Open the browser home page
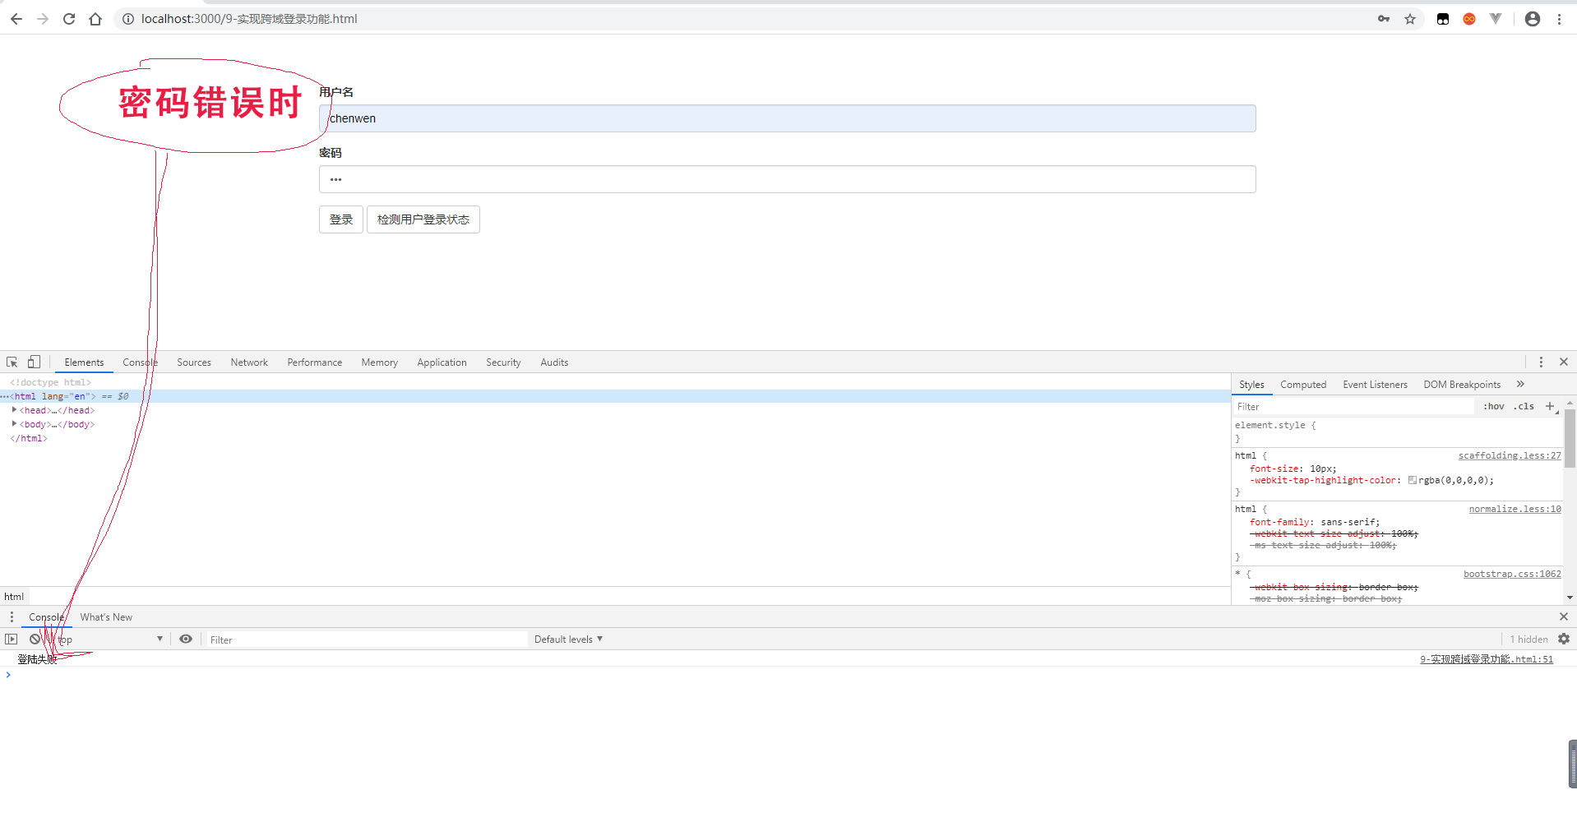The height and width of the screenshot is (831, 1577). pos(95,19)
